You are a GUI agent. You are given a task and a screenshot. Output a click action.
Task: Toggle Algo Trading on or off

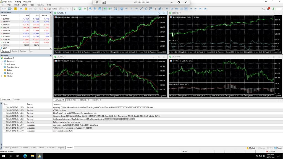click(x=51, y=9)
